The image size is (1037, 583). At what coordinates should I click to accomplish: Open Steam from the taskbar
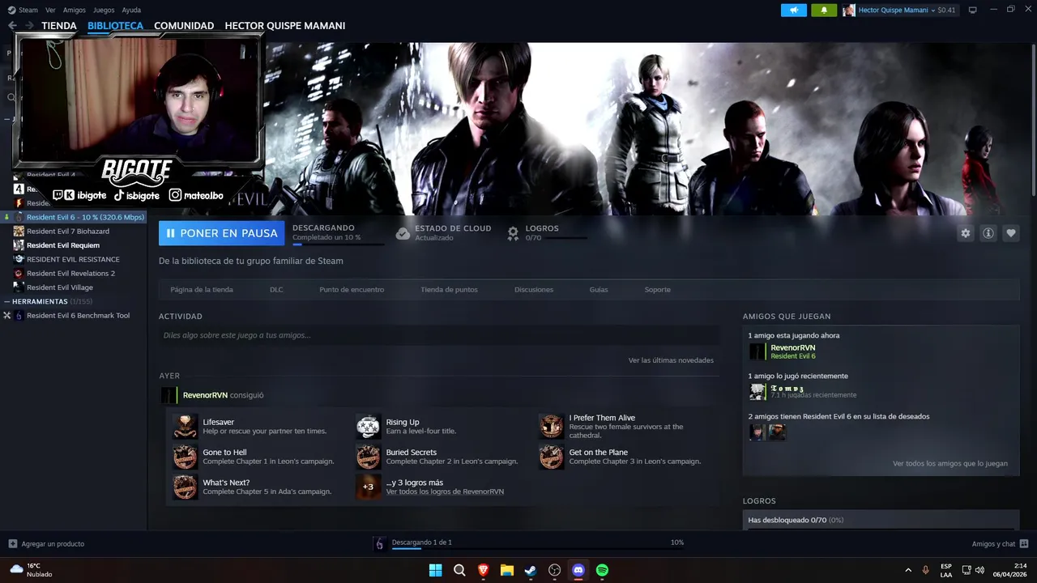tap(531, 570)
